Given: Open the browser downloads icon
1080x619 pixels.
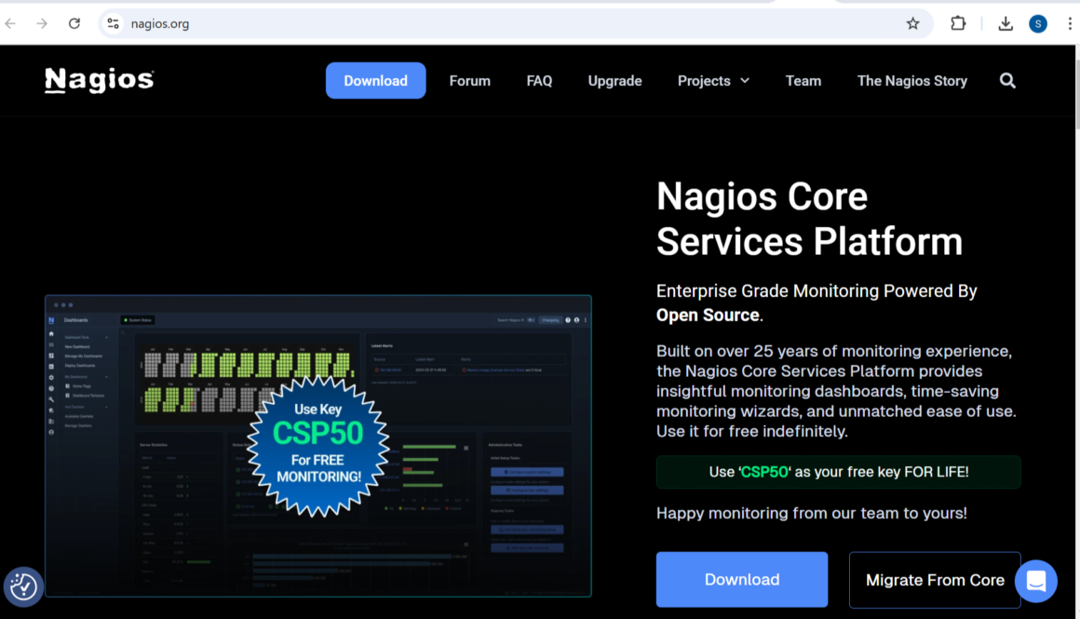Looking at the screenshot, I should coord(1006,23).
